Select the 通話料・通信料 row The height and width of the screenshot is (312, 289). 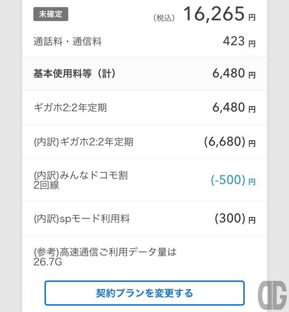tap(144, 42)
